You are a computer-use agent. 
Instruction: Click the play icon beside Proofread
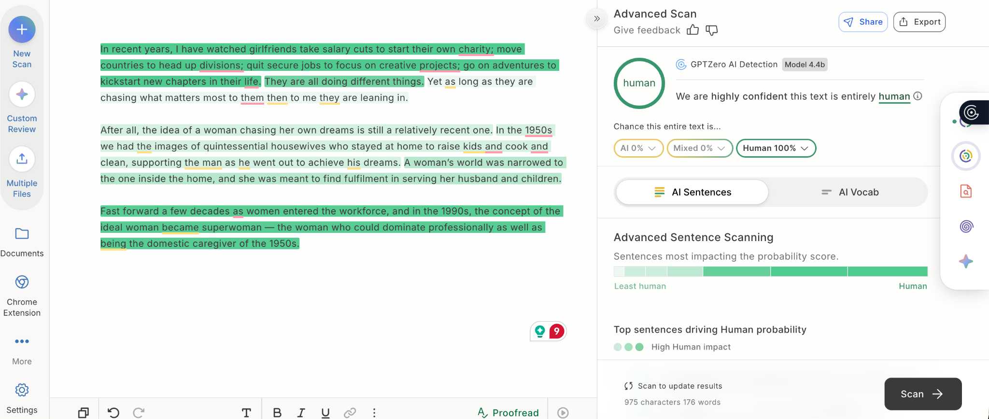click(563, 413)
